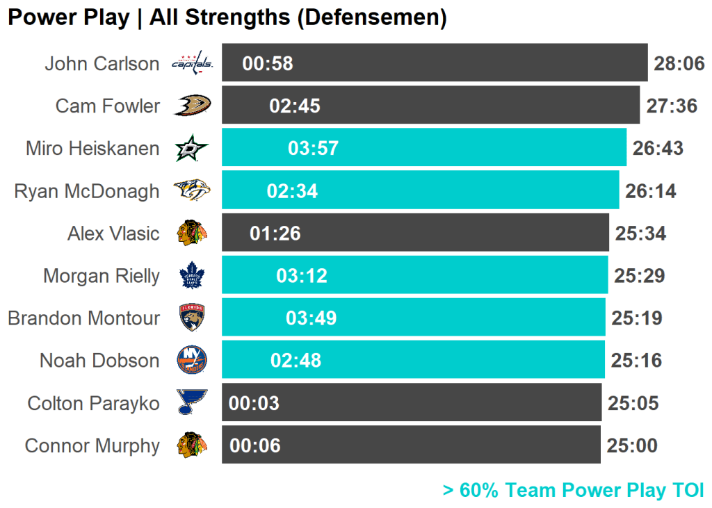Click Brandon Montour's name label

(83, 319)
